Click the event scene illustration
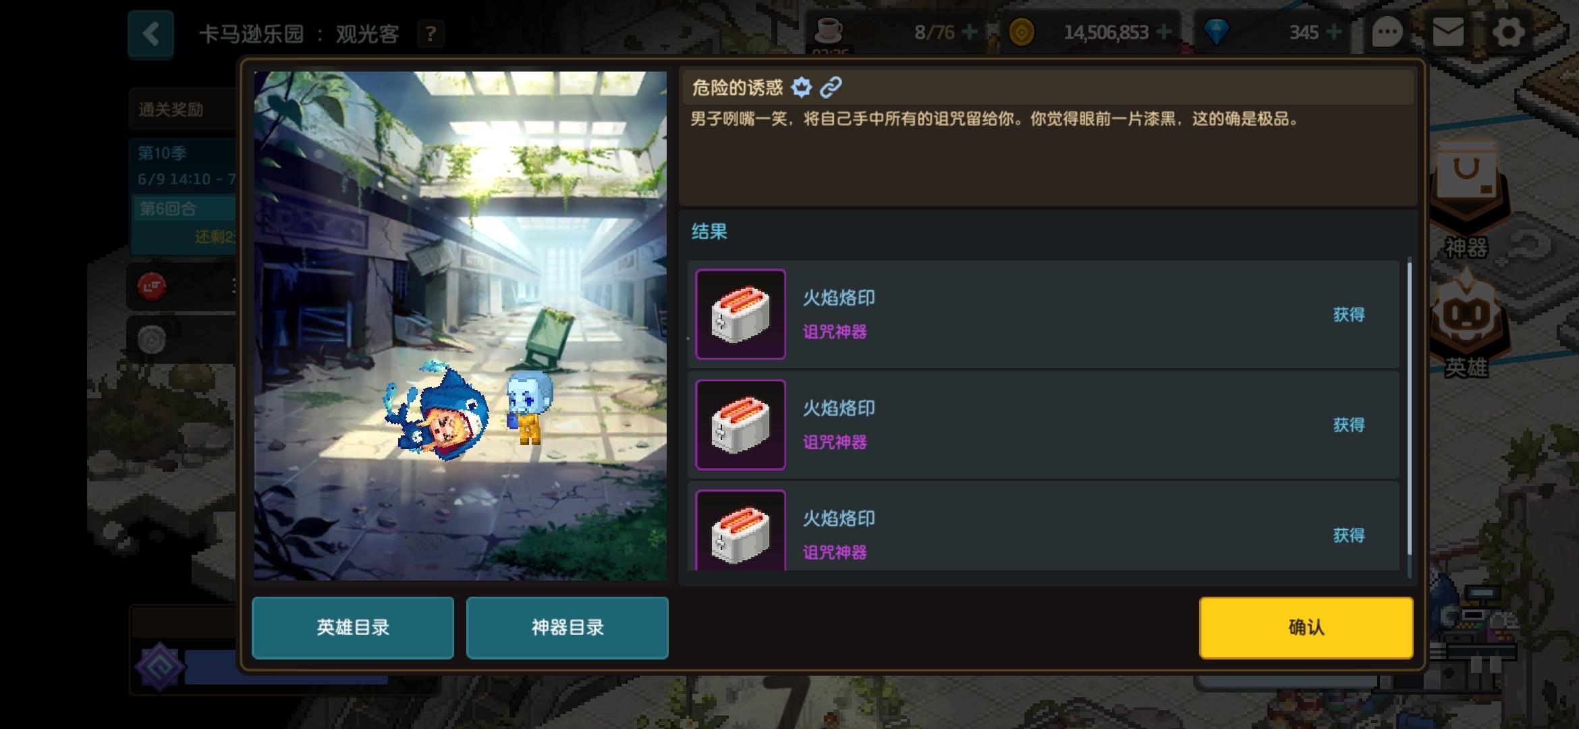 [x=460, y=325]
